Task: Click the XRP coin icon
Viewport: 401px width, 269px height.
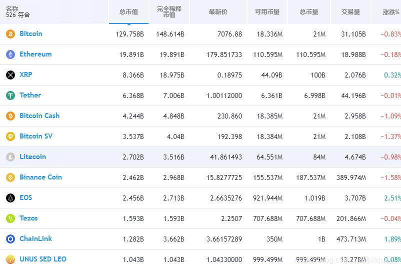Action: [10, 74]
